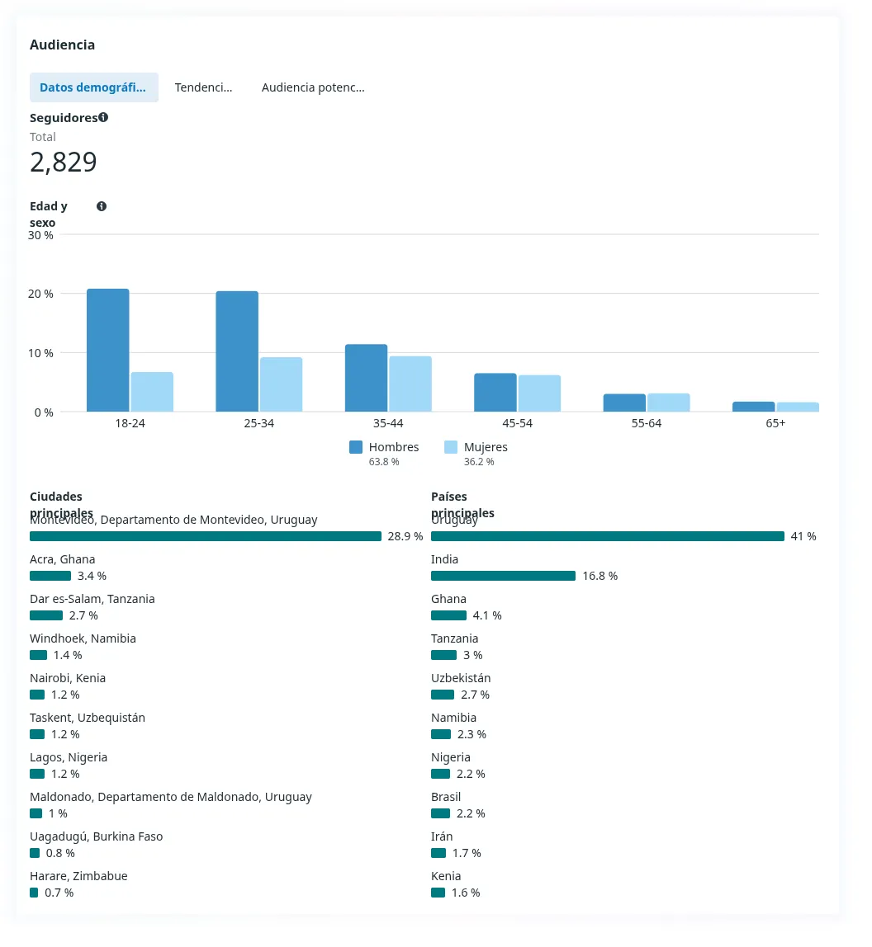Click the India 16.8 % country bar
Viewport: 872px width, 947px height.
(x=503, y=576)
